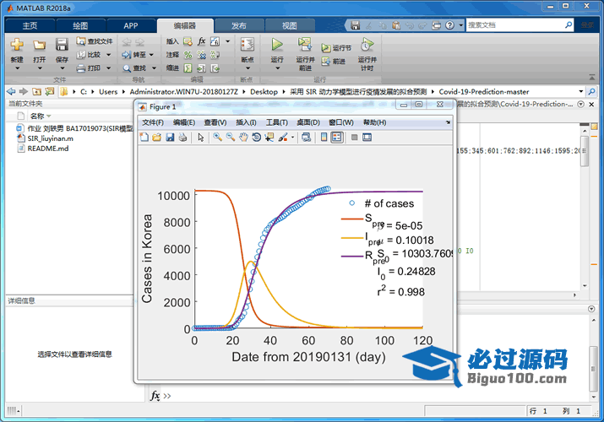Screen dimensions: 604x422
Task: Click the Users segment in the address bar
Action: (108, 91)
